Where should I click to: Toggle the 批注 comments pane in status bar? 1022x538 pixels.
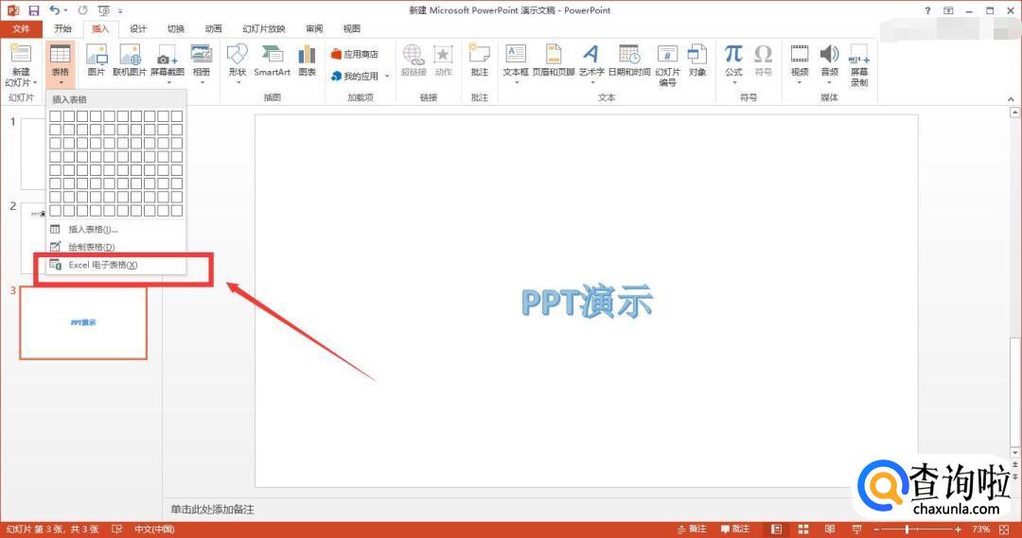(x=735, y=529)
